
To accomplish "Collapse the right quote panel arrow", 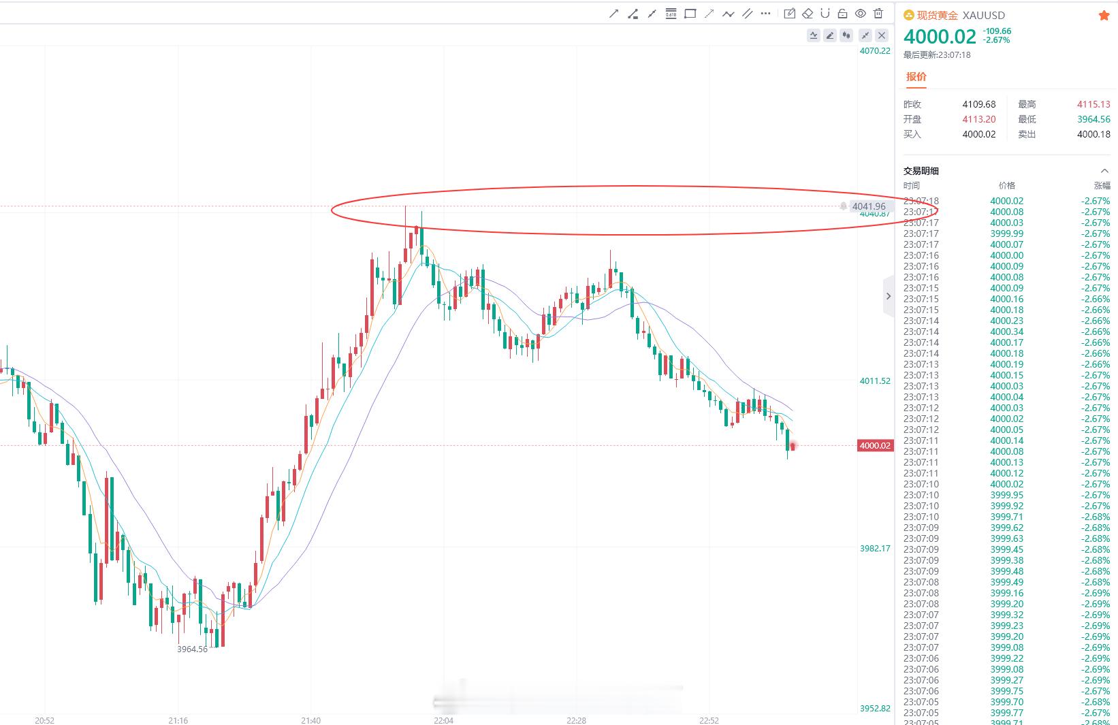I will 888,296.
